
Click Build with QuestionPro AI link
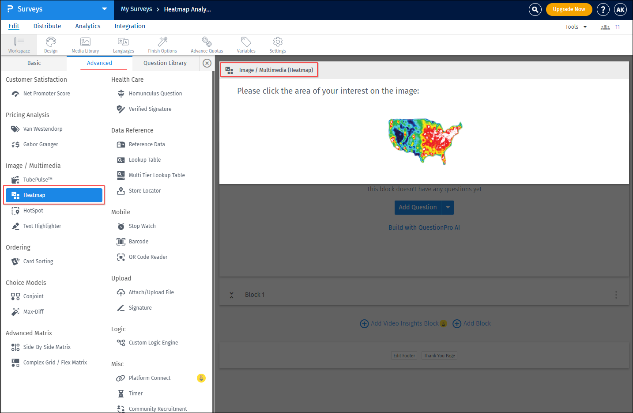point(424,227)
